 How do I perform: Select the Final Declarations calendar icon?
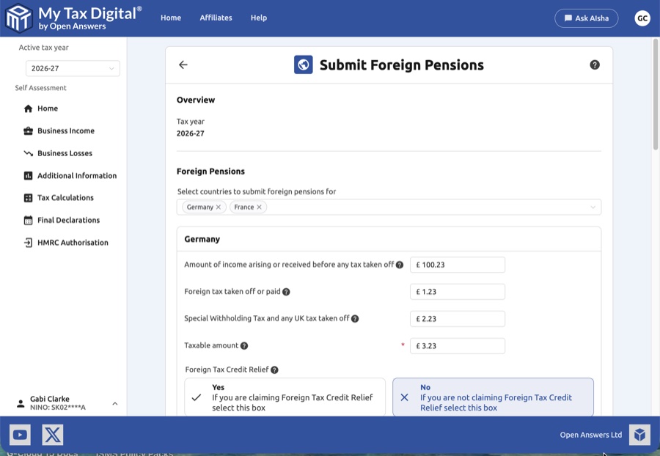point(27,220)
